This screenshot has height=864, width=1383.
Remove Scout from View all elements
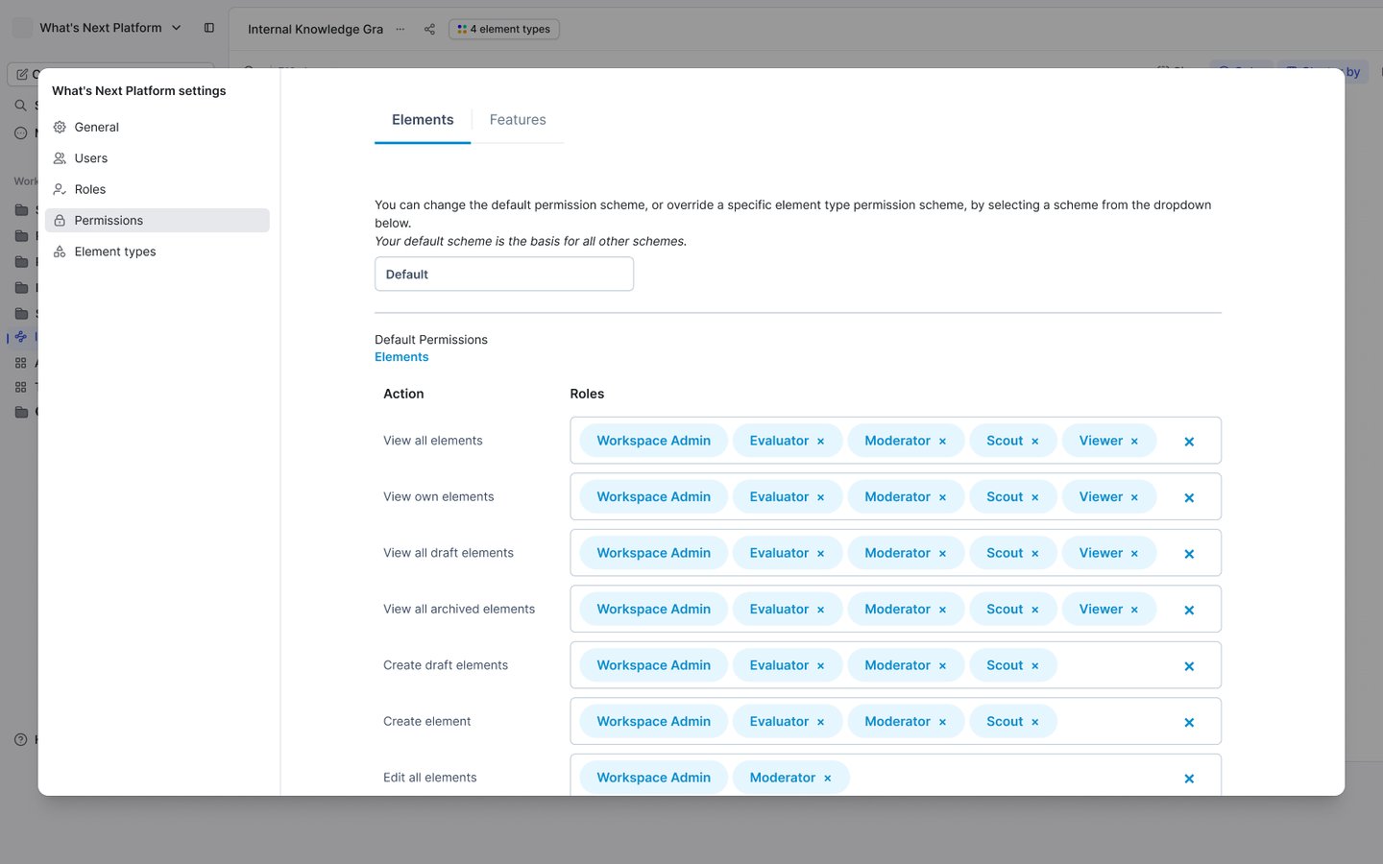pyautogui.click(x=1035, y=442)
